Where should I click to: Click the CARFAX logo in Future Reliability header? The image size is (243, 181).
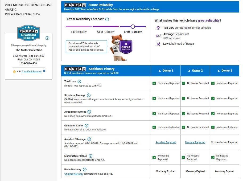coord(75,5)
